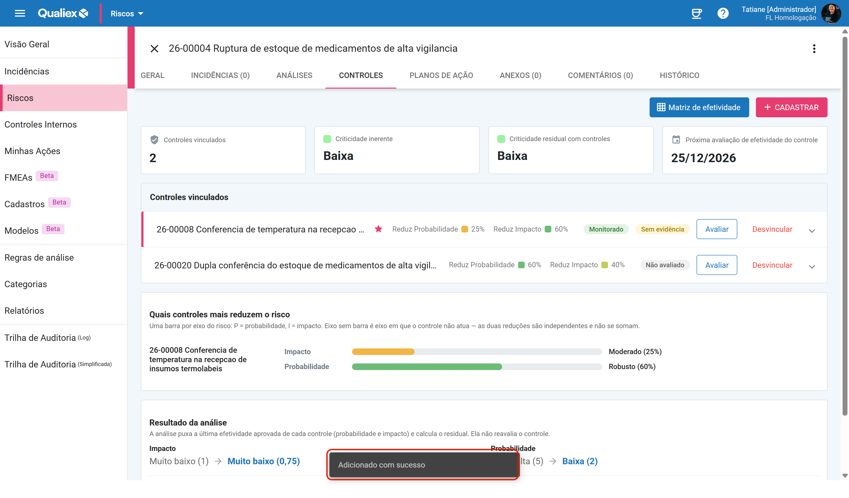Click Avaliar for control 26-00008
The width and height of the screenshot is (849, 498).
tap(717, 229)
